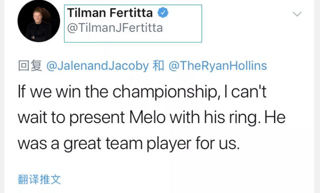The image size is (320, 193).
Task: Click the 回复 reply label
Action: pos(30,65)
